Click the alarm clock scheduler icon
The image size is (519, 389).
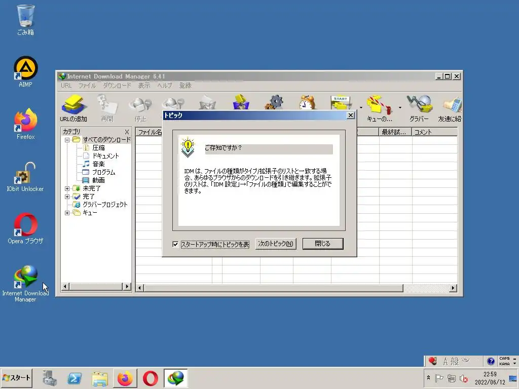pos(308,102)
